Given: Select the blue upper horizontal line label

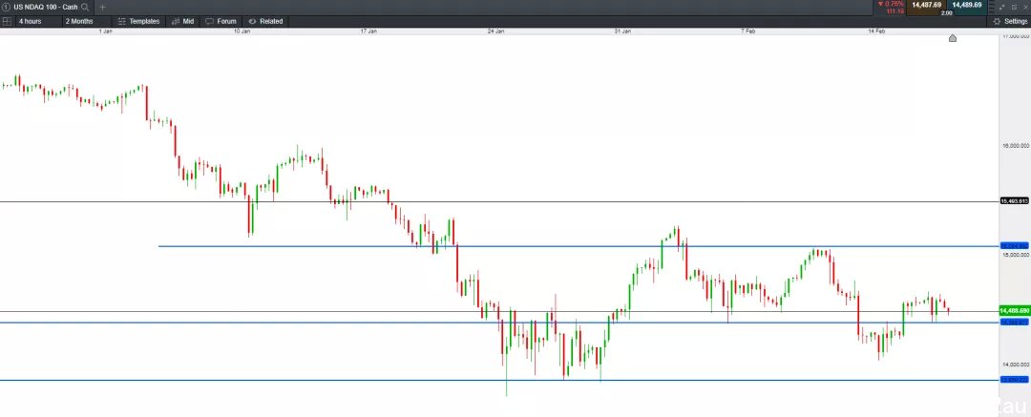Looking at the screenshot, I should pyautogui.click(x=1013, y=246).
